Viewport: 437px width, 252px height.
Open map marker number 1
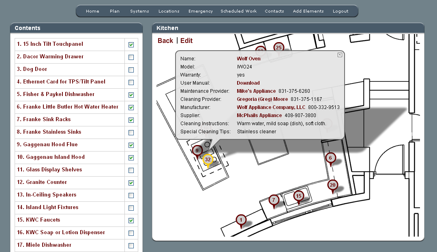(241, 220)
